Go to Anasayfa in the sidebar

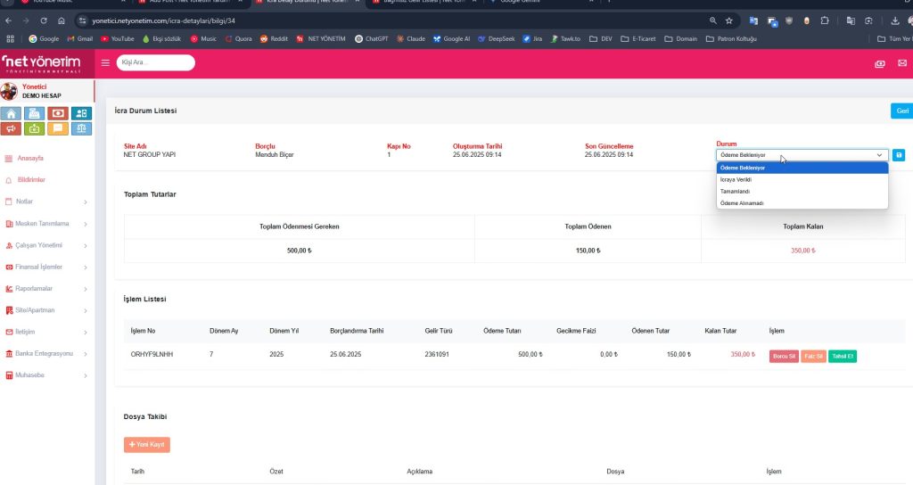click(x=30, y=158)
